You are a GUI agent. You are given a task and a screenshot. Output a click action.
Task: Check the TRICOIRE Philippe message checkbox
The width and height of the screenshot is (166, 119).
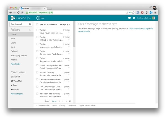coord(37,86)
